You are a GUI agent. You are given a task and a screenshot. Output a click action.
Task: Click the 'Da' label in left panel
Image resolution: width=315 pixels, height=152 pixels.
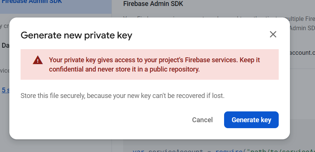pos(5,45)
